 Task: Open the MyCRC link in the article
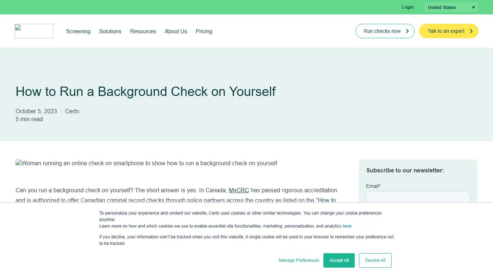239,190
